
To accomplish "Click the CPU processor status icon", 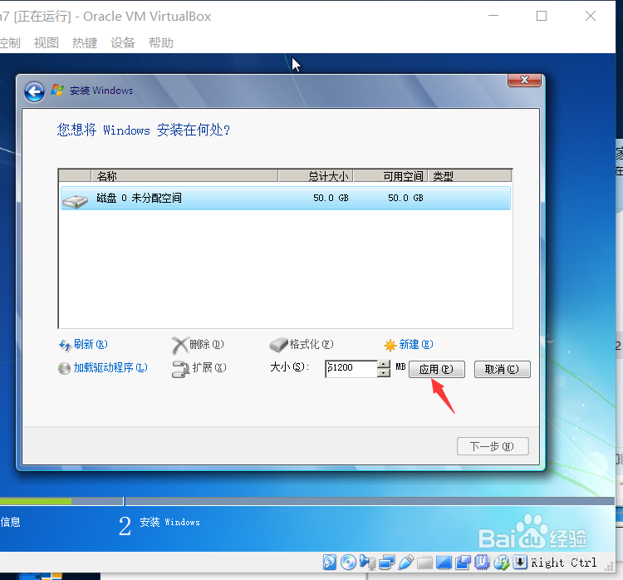I will 482,562.
